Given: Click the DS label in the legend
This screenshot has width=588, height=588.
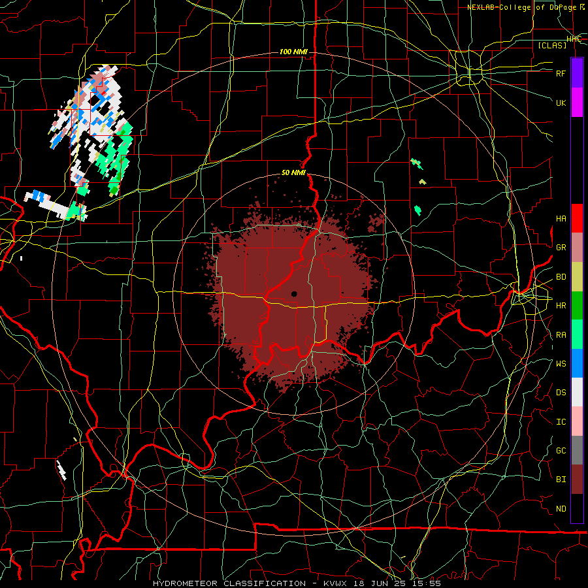Looking at the screenshot, I should [x=561, y=393].
